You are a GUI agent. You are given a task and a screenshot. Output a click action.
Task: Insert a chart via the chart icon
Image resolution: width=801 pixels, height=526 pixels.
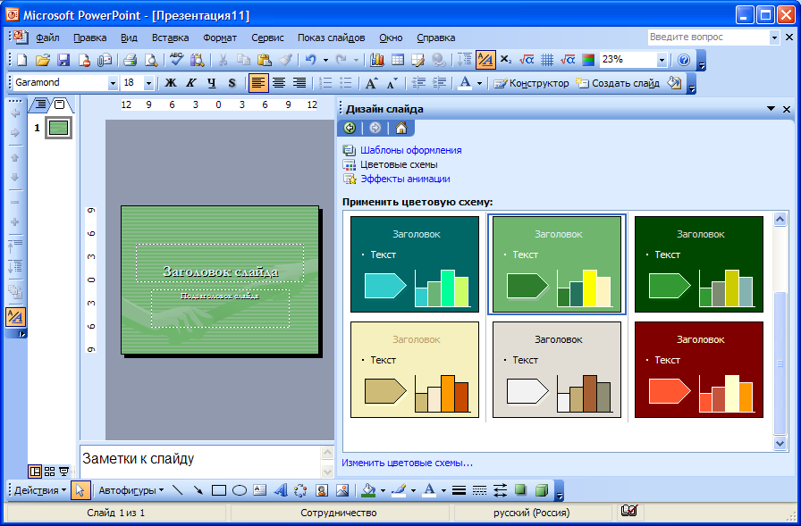[x=377, y=60]
